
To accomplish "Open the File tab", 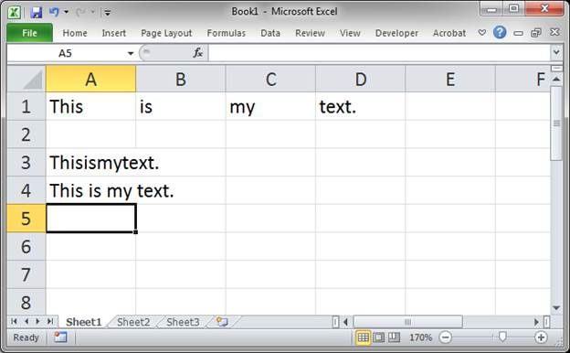I will [29, 33].
